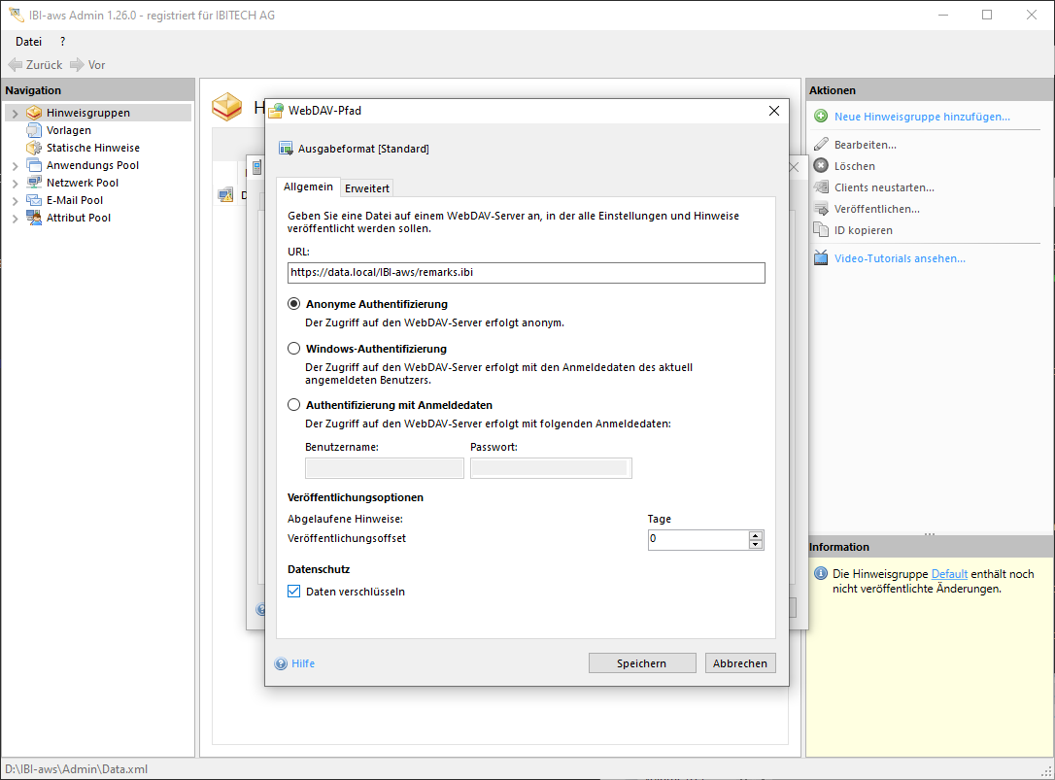
Task: Click the Hilfe question mark icon
Action: (x=282, y=664)
